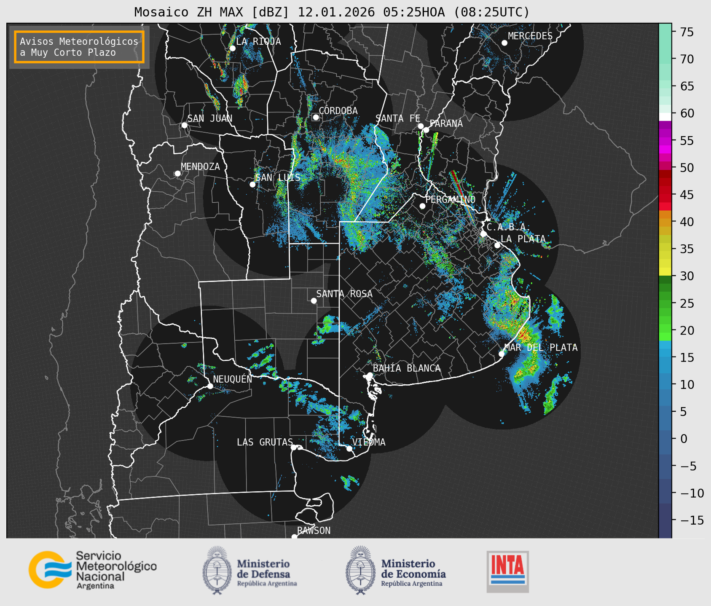Image resolution: width=711 pixels, height=606 pixels.
Task: Click the MERCEDES city marker dot
Action: (504, 43)
